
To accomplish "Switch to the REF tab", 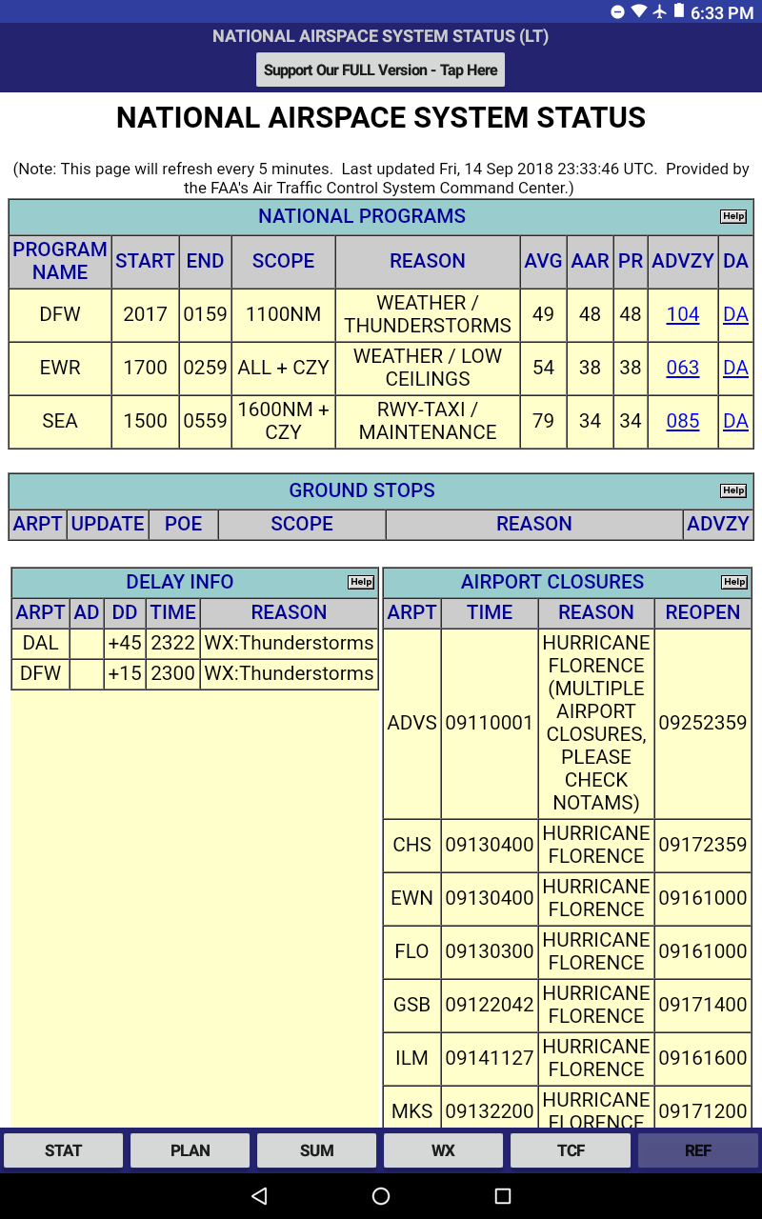I will (698, 1150).
